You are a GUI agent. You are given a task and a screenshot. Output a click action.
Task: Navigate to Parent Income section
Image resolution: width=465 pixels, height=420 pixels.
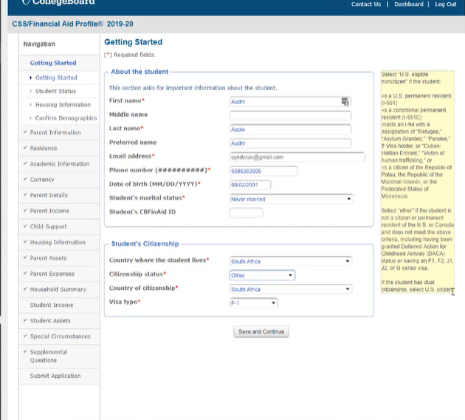tap(49, 211)
